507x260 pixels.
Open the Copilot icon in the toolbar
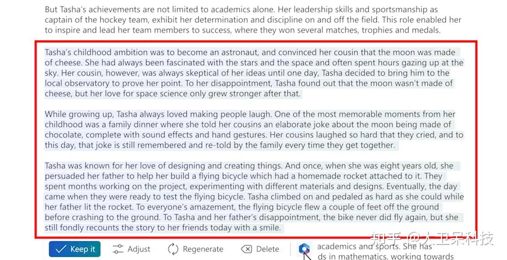point(304,249)
